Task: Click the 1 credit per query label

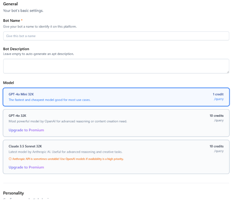Action: pos(218,94)
